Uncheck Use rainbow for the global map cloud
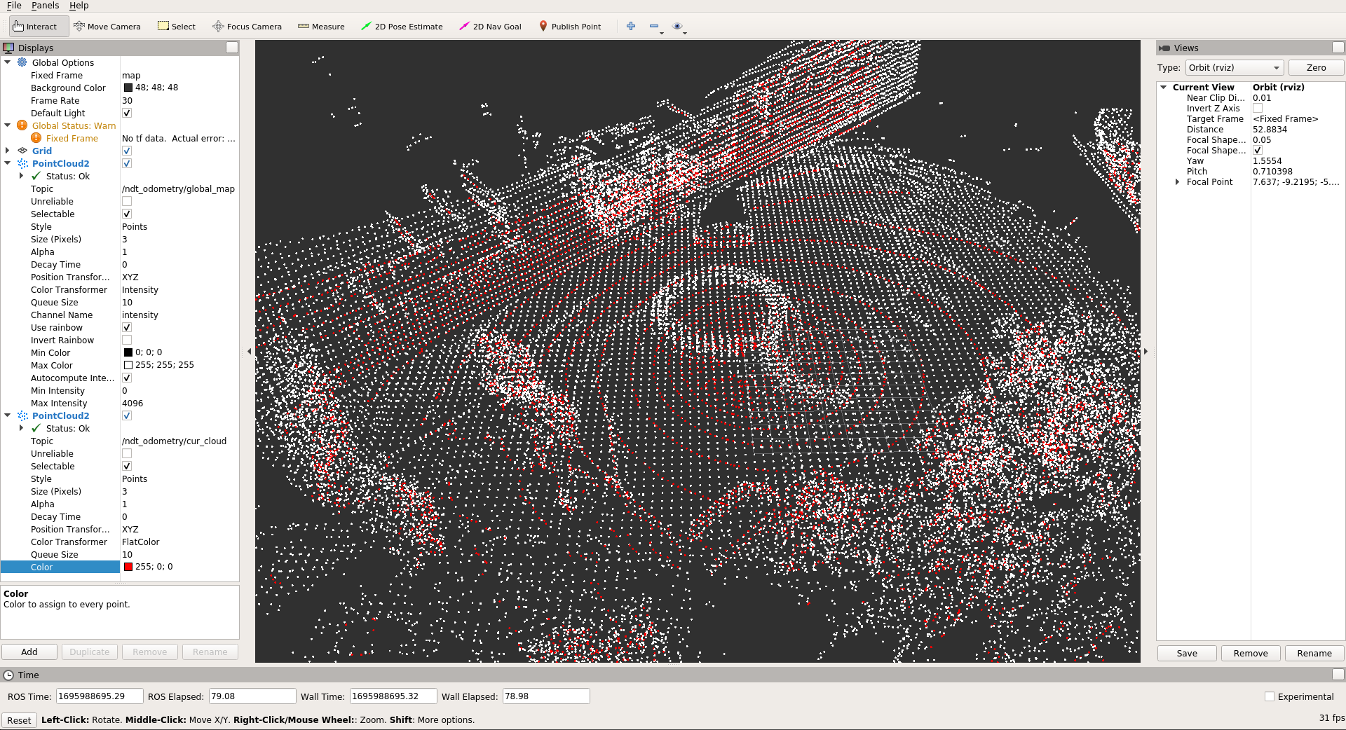 click(127, 327)
